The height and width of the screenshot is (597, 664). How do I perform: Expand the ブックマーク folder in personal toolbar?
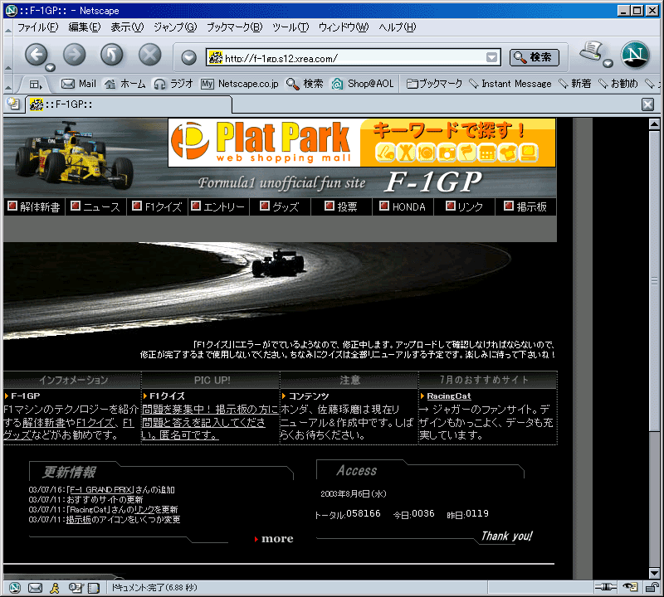point(434,84)
